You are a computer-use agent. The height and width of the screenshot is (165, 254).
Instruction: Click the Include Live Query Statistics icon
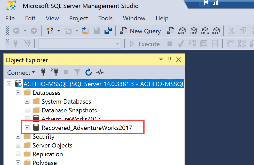point(242,44)
